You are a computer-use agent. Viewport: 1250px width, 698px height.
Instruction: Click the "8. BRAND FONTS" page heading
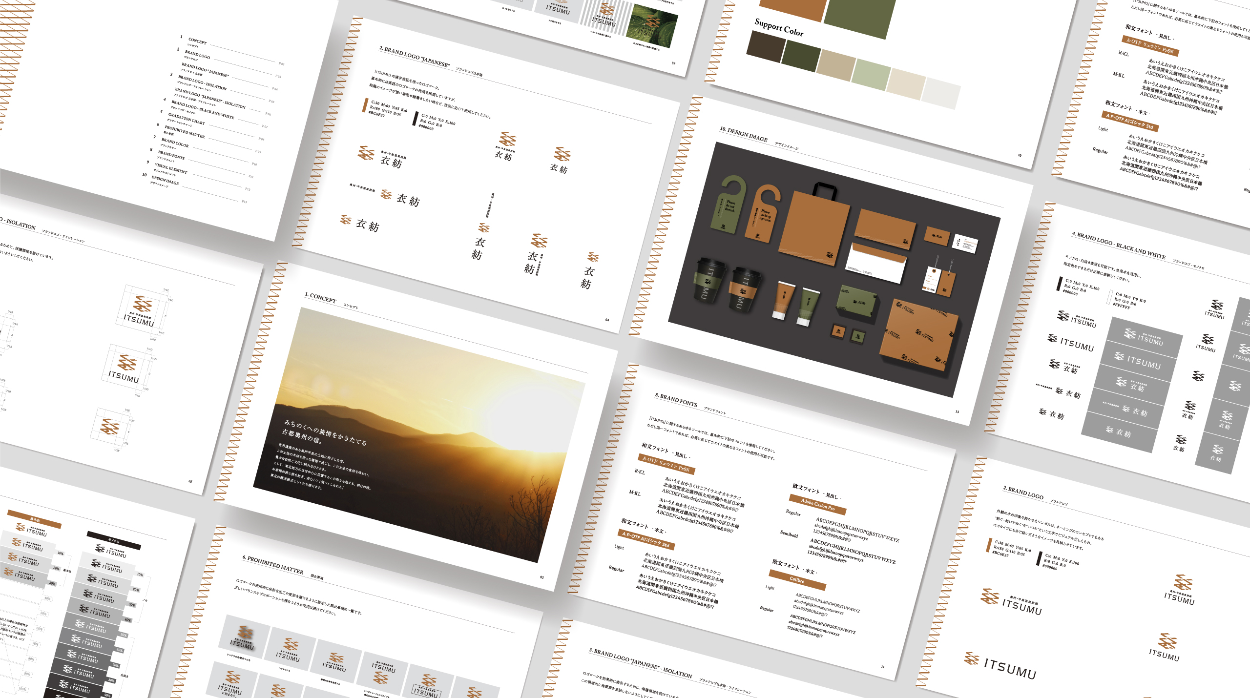676,400
